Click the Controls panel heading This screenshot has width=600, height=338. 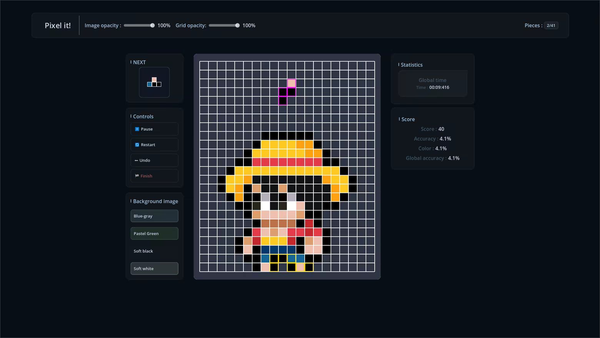143,116
